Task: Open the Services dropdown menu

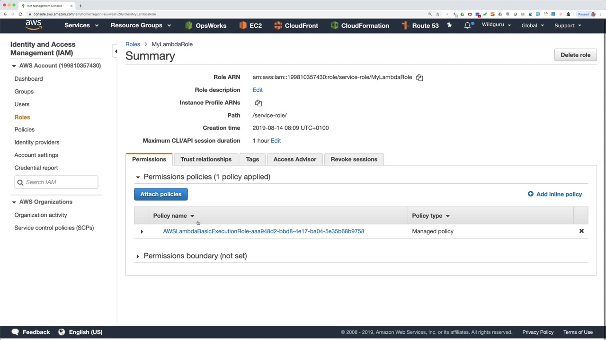Action: tap(81, 25)
